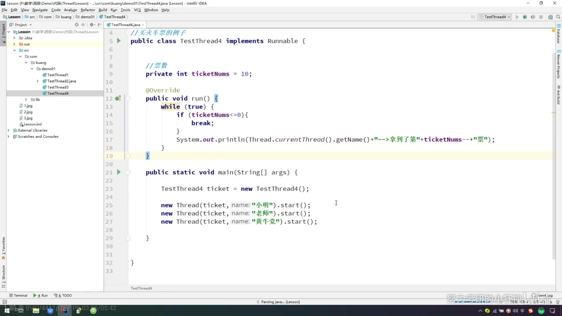Image resolution: width=562 pixels, height=316 pixels.
Task: Toggle tool window buttons at bottom-left corner
Action: pyautogui.click(x=4, y=302)
